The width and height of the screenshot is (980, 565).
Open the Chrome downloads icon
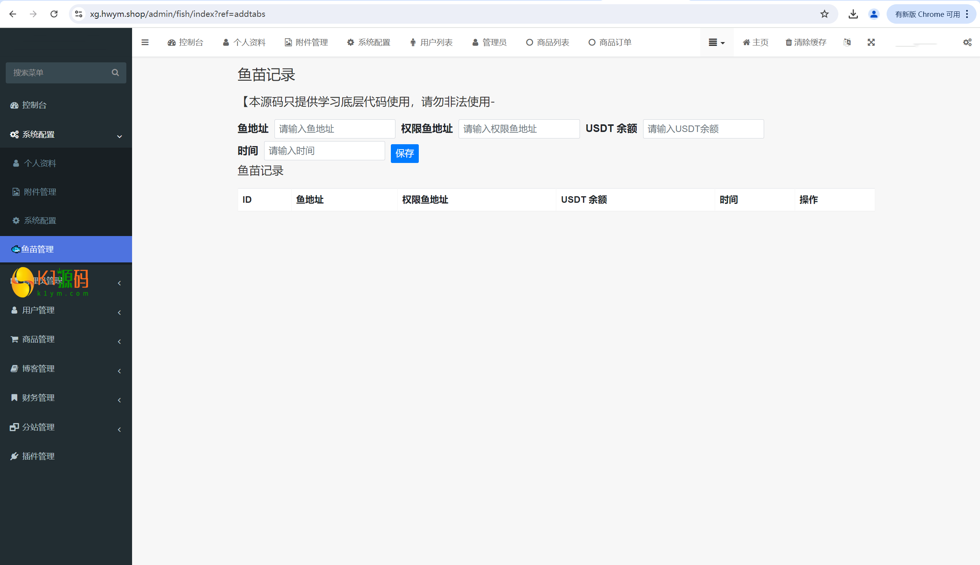(x=853, y=14)
